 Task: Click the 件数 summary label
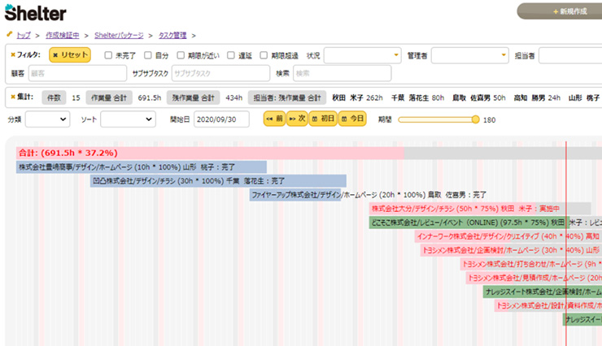coord(54,97)
